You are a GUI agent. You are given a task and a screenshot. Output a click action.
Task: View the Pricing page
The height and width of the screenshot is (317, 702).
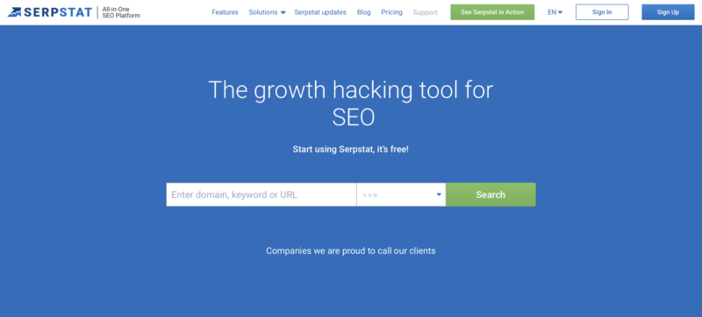pyautogui.click(x=391, y=12)
